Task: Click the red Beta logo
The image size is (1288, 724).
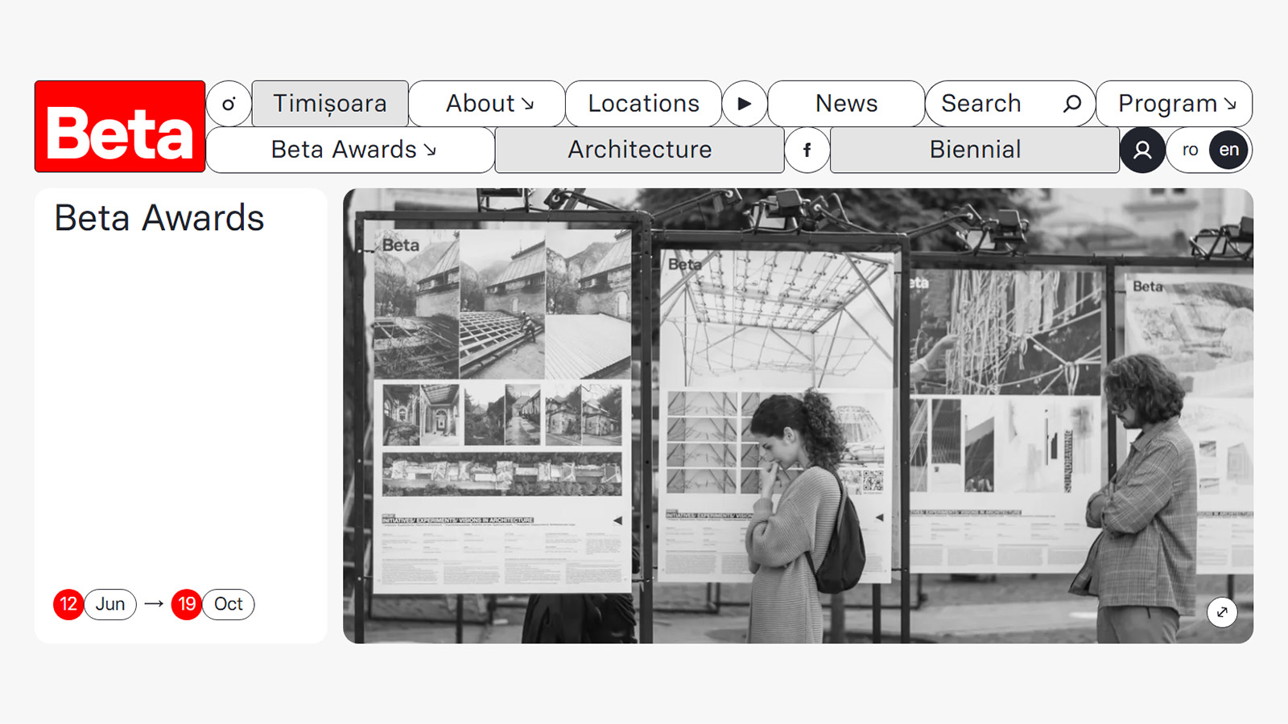Action: click(120, 126)
